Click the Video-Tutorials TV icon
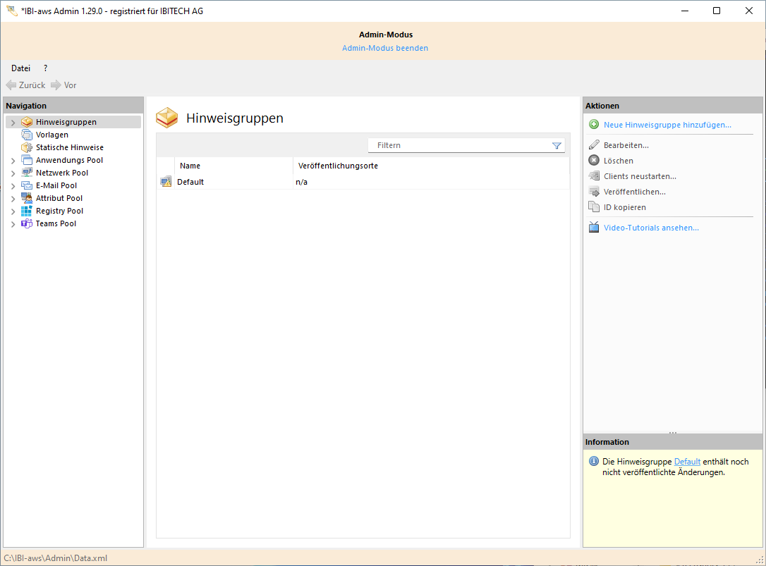 [594, 228]
